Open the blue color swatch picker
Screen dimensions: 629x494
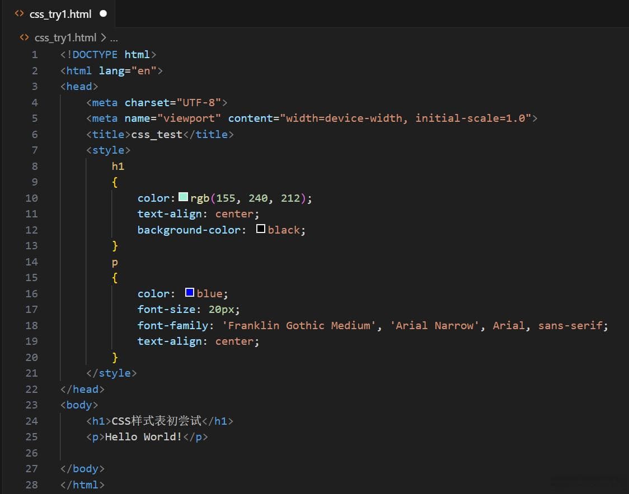click(190, 292)
